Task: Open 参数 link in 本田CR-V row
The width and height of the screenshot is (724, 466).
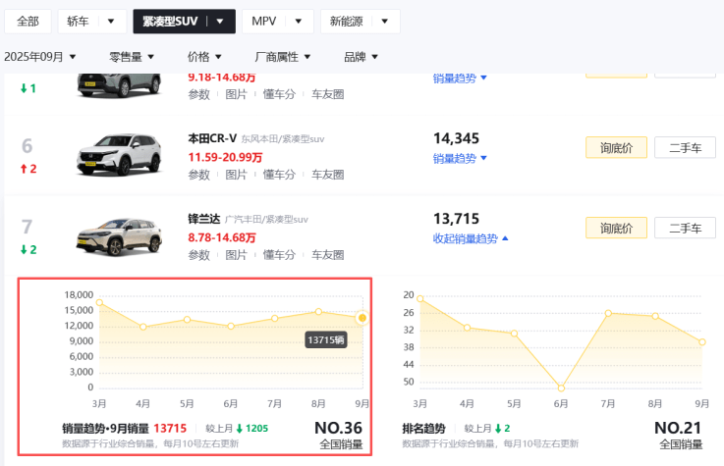Action: coord(199,175)
